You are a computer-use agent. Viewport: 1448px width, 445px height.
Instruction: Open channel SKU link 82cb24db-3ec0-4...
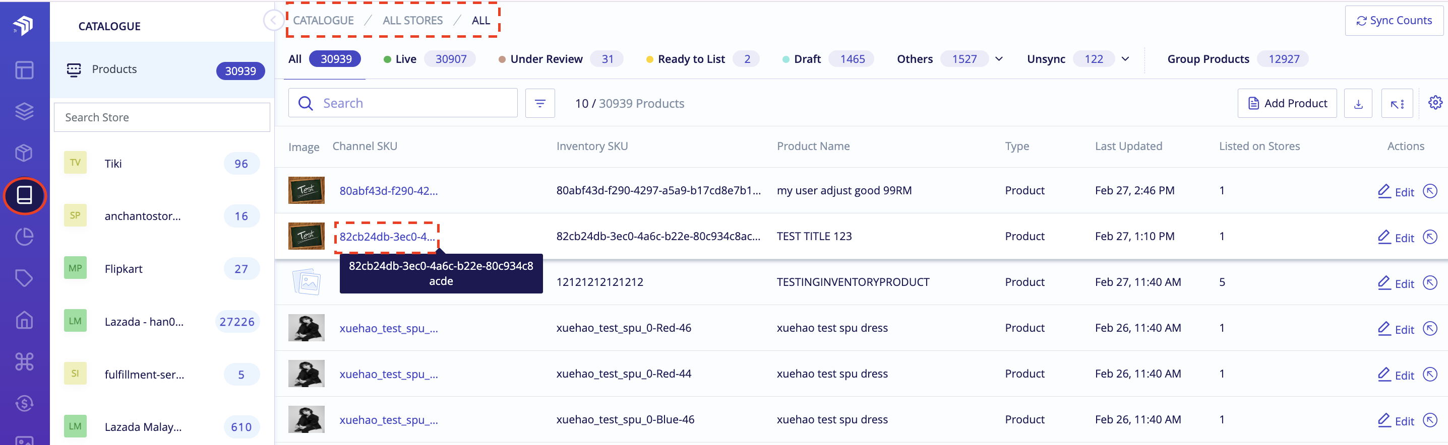pyautogui.click(x=387, y=237)
